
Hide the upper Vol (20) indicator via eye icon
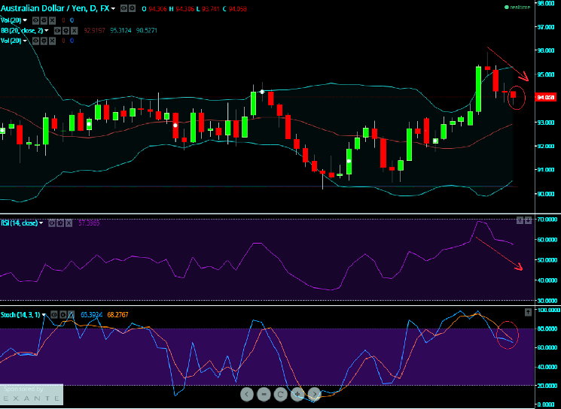click(35, 20)
